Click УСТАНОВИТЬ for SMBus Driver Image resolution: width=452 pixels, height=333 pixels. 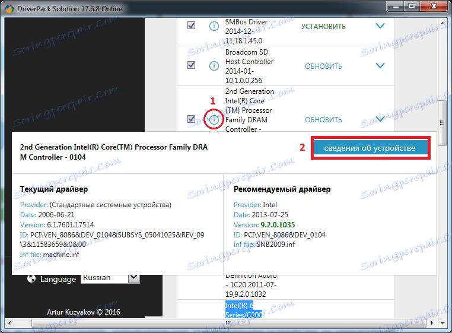[323, 27]
